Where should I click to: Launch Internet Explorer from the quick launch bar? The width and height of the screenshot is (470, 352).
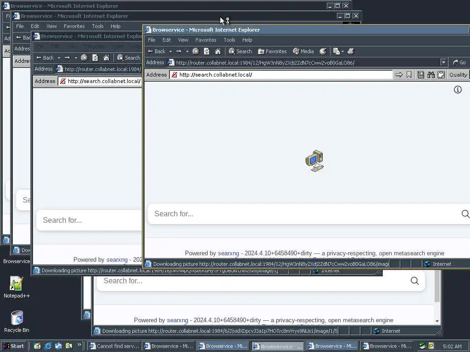(x=48, y=346)
